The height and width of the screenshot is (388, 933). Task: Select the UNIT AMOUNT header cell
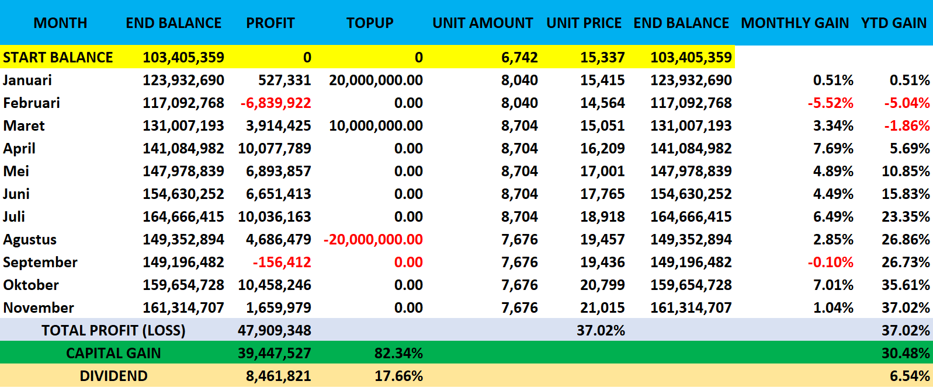483,23
